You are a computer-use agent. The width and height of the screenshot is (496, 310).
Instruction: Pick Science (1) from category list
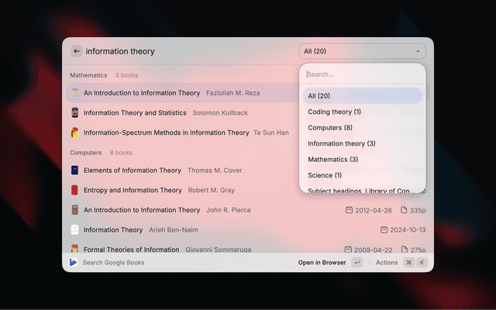coord(325,175)
